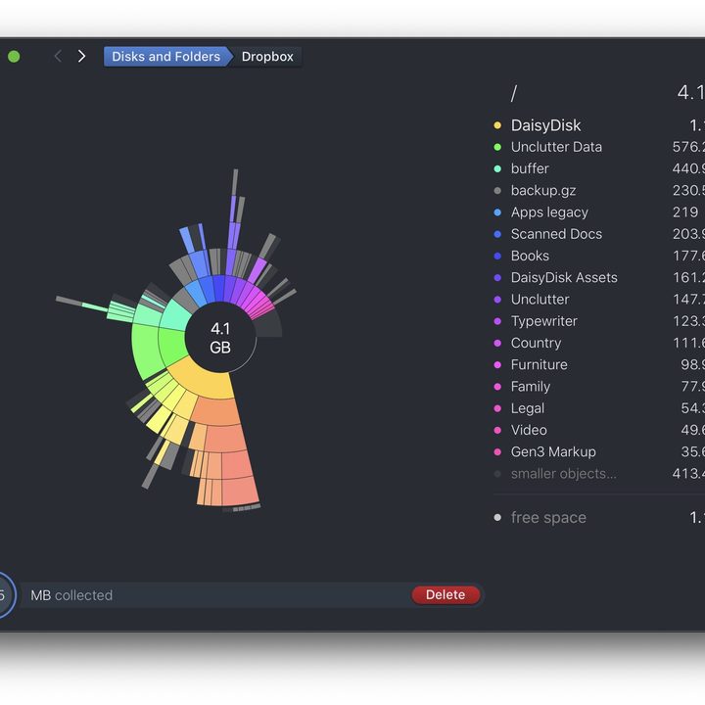The image size is (705, 705).
Task: Click the yellow dot beside DaisyDisk
Action: (x=497, y=125)
